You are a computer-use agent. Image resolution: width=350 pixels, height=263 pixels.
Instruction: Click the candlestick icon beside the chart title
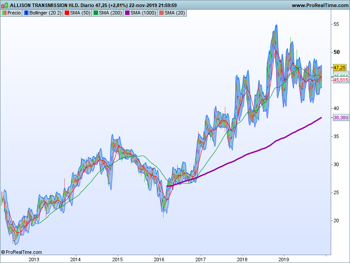coord(4,5)
